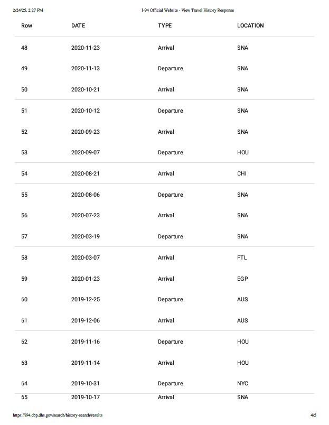The height and width of the screenshot is (425, 329).
Task: Click the FTL location in row 58
Action: pos(242,258)
